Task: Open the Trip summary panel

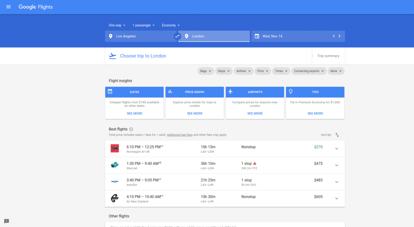Action: 328,56
